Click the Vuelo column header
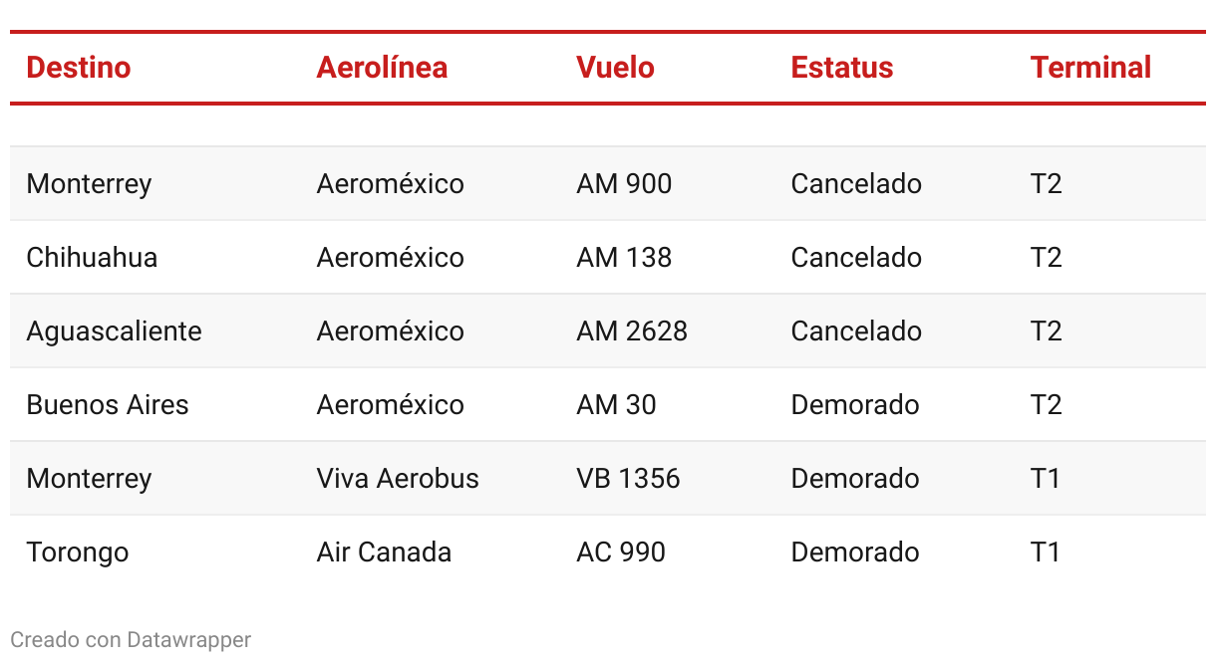This screenshot has width=1216, height=663. [615, 68]
